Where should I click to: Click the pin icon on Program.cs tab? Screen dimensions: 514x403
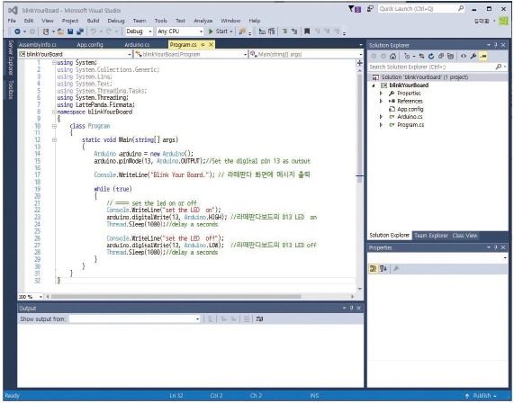point(203,45)
